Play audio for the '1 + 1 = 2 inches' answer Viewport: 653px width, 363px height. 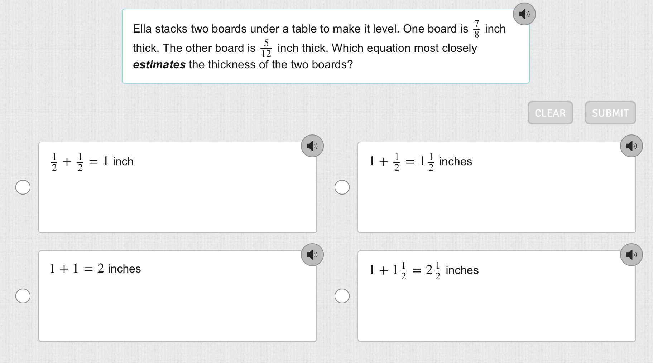point(312,255)
